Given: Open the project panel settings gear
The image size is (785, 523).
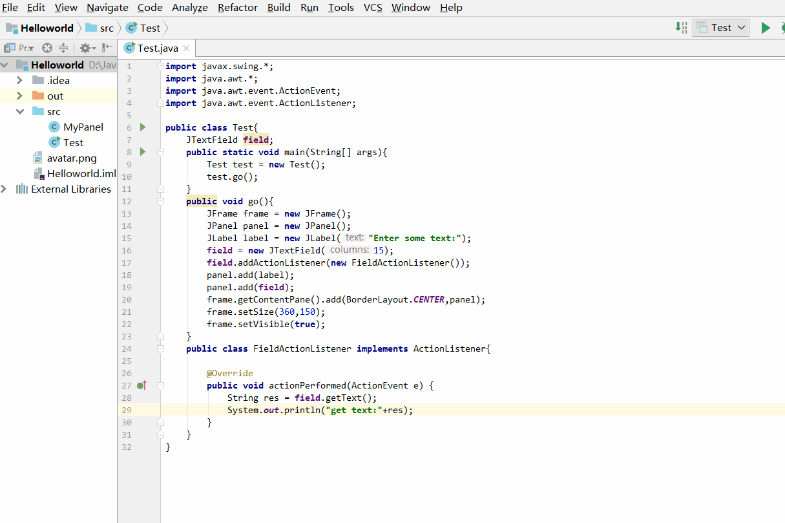Looking at the screenshot, I should click(87, 48).
